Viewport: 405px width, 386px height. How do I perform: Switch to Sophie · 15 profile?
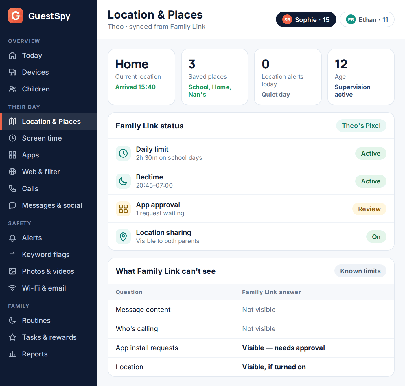(306, 19)
